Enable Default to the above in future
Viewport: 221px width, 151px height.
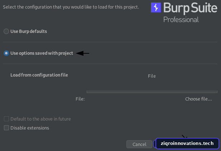[6, 119]
